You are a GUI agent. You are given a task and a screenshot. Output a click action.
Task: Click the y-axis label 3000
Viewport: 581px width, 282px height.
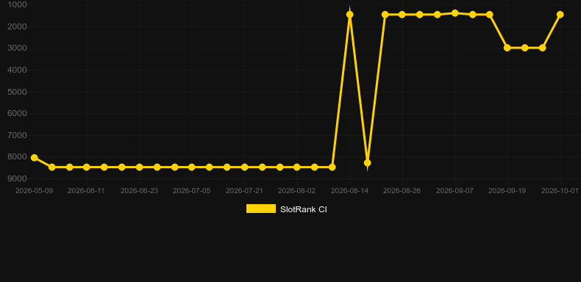pos(17,48)
